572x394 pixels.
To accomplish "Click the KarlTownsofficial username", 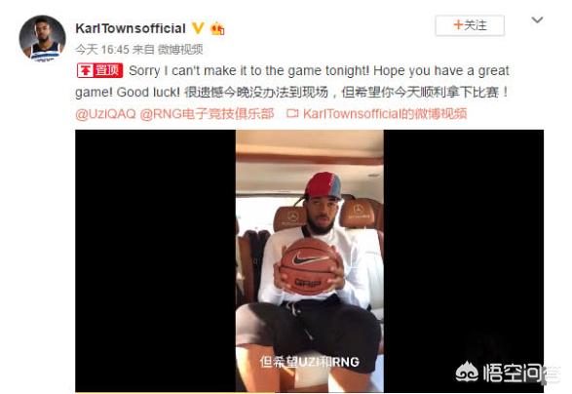I will (x=131, y=28).
